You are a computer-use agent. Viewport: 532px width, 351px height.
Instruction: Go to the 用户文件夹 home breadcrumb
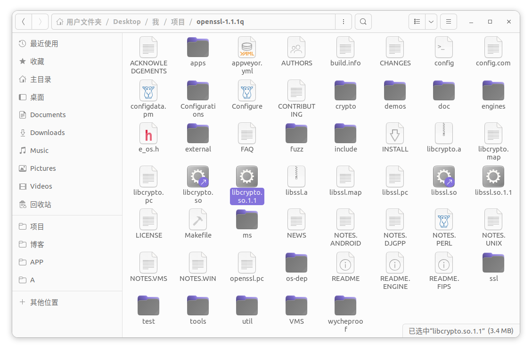tap(79, 22)
